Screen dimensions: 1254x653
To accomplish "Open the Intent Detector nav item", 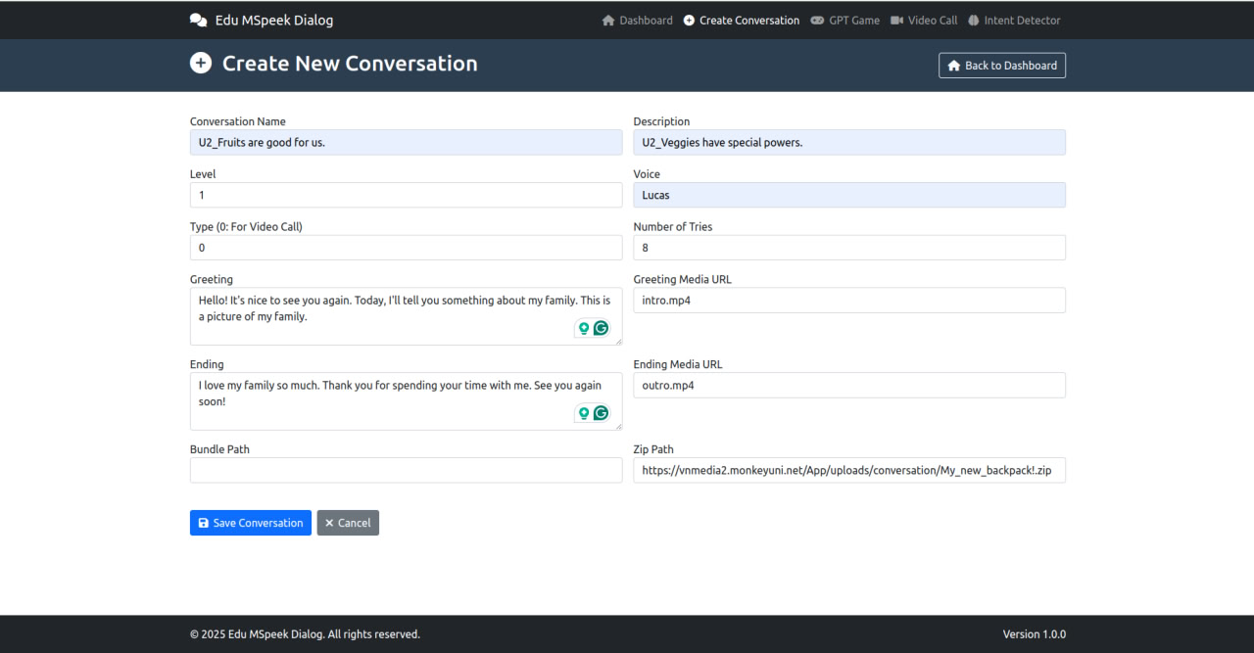I will (x=1014, y=20).
